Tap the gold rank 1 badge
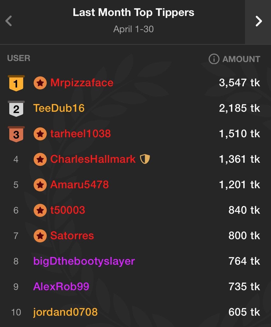This screenshot has height=327, width=271. 16,83
